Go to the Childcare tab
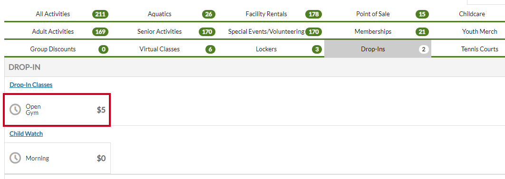The width and height of the screenshot is (505, 179). [x=468, y=14]
